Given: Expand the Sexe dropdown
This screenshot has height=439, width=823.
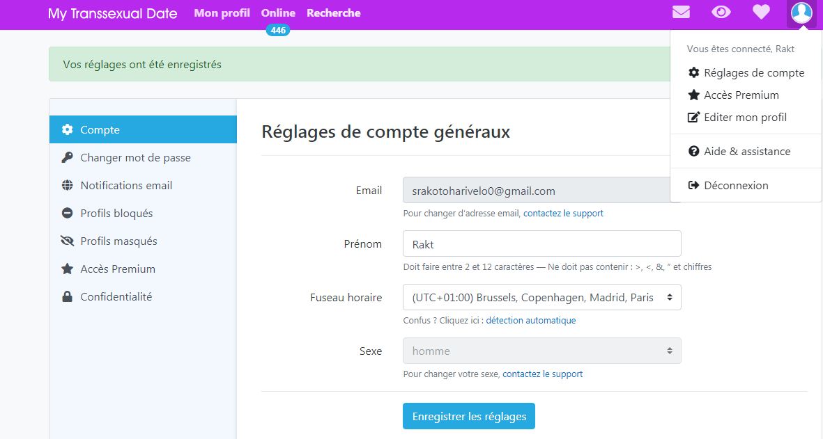Looking at the screenshot, I should coord(541,351).
